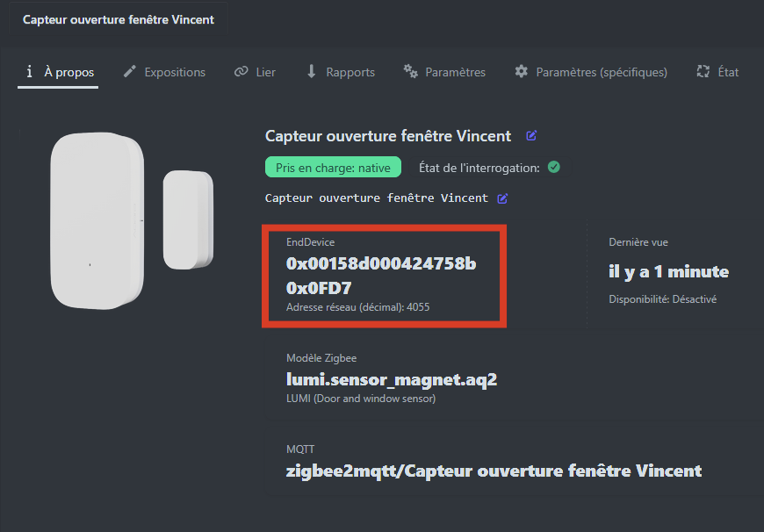
Task: Click the refresh icon beside État
Action: (703, 72)
